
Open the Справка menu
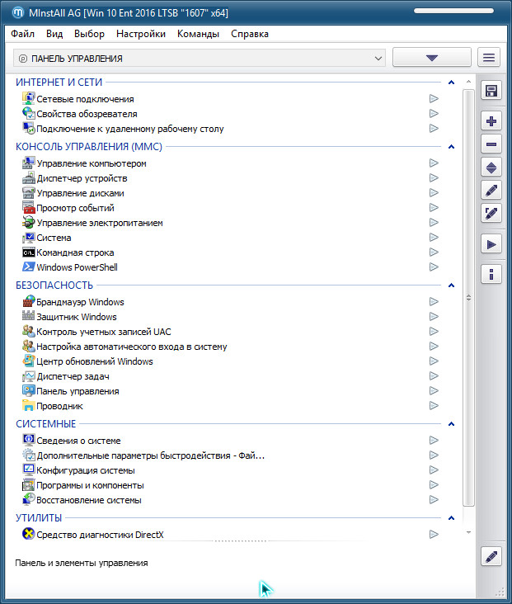point(250,34)
